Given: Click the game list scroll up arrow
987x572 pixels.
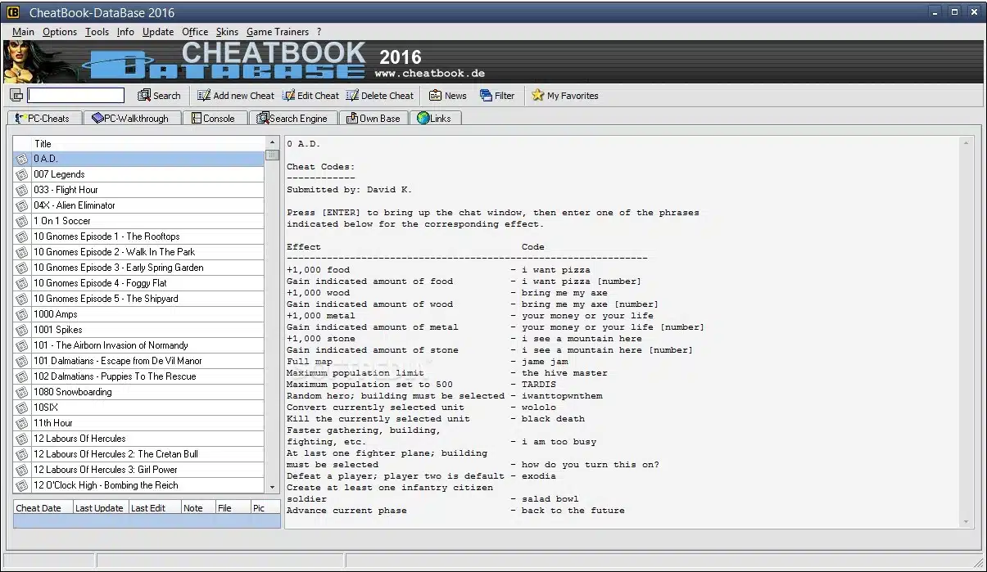Looking at the screenshot, I should (x=273, y=143).
